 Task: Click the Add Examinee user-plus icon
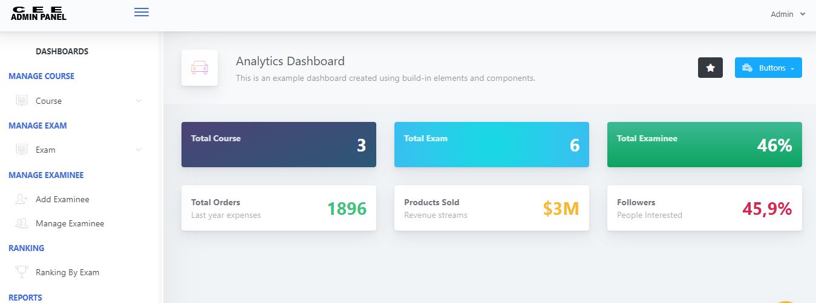pos(22,199)
